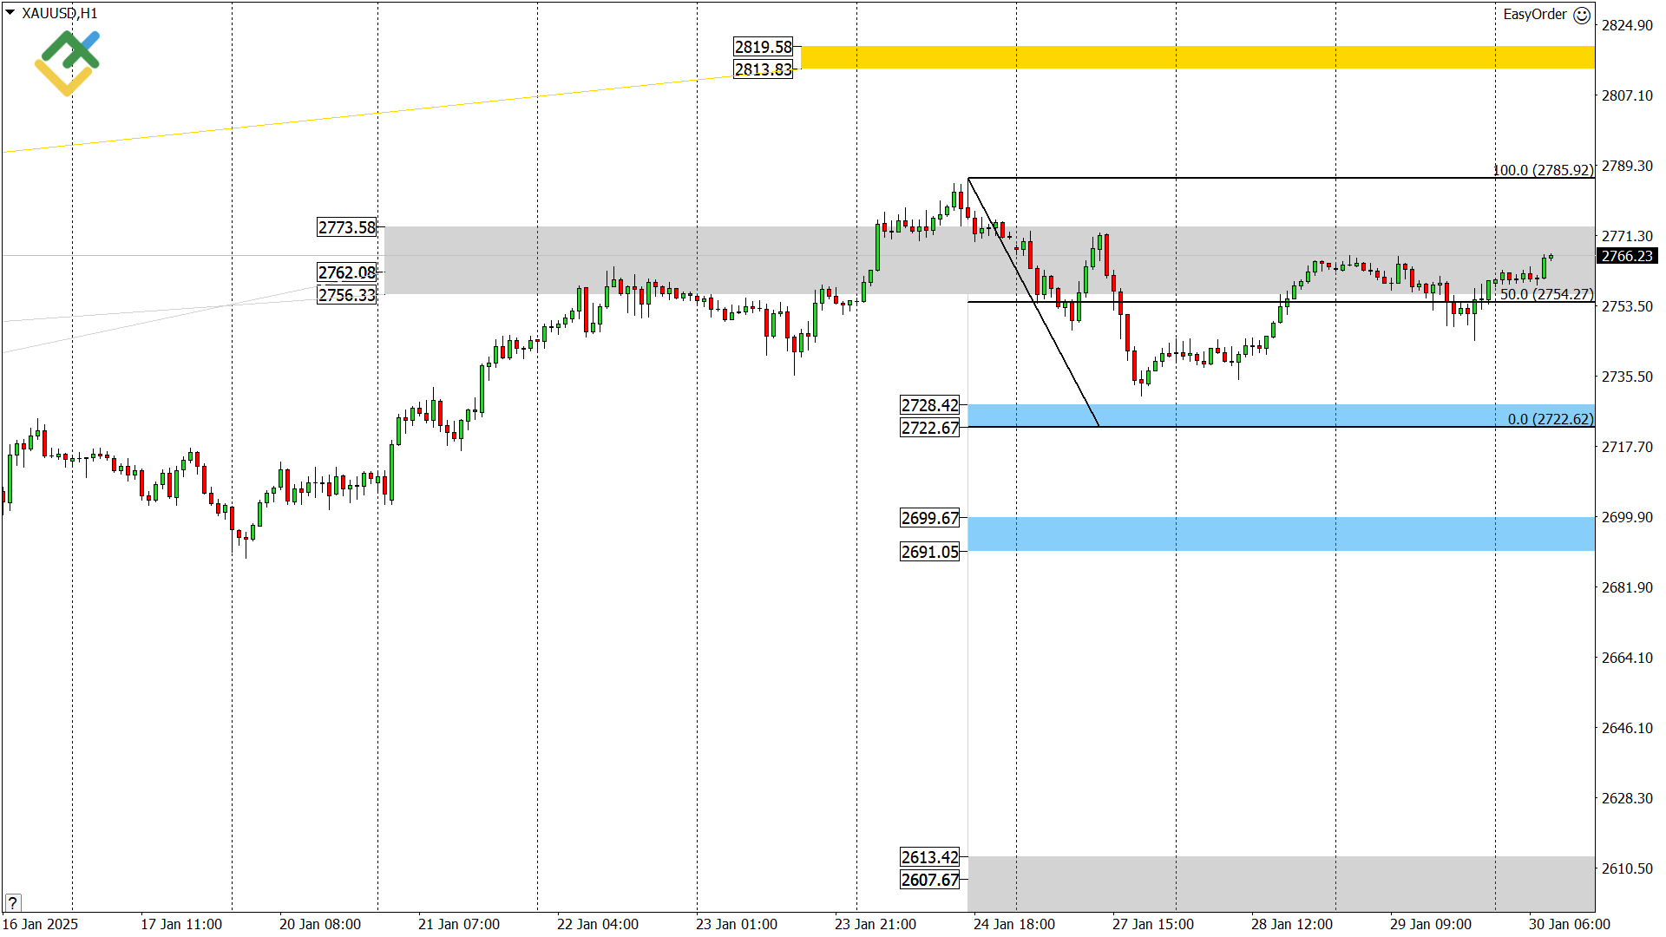Viewport: 1666px width, 937px height.
Task: Select the 2756.33 price label
Action: click(346, 295)
